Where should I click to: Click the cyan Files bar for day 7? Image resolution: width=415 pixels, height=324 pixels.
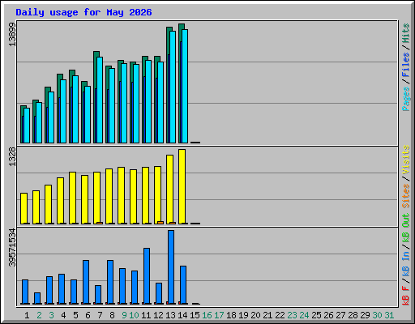coord(100,100)
